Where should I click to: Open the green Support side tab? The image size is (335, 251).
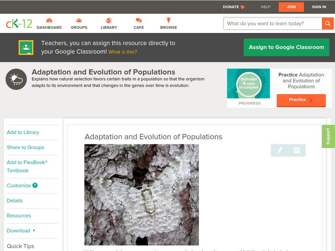328,136
